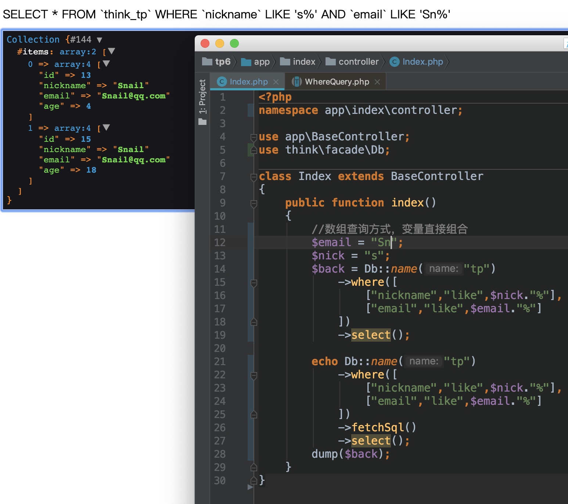Click the app breadcrumb folder
This screenshot has width=568, height=504.
click(256, 62)
